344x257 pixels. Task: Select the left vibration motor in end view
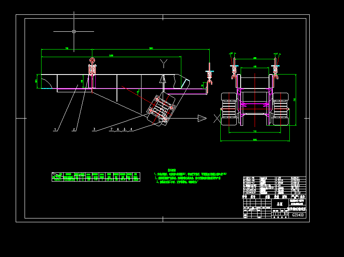[229, 109]
